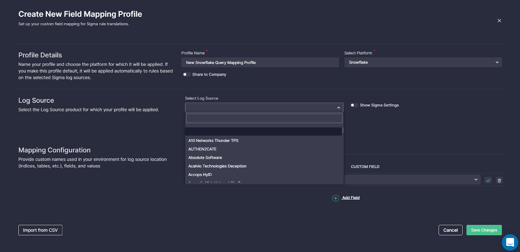
Task: Pick Acalvio Technologies Deception option
Action: click(217, 166)
